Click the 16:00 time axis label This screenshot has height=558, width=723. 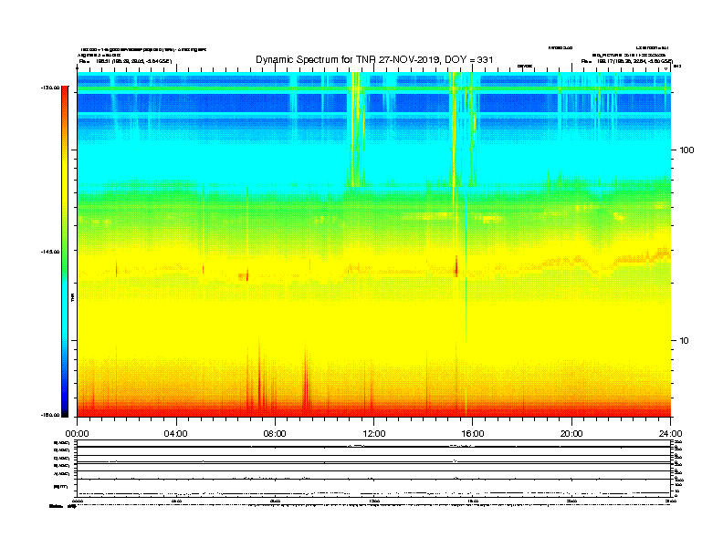click(473, 434)
